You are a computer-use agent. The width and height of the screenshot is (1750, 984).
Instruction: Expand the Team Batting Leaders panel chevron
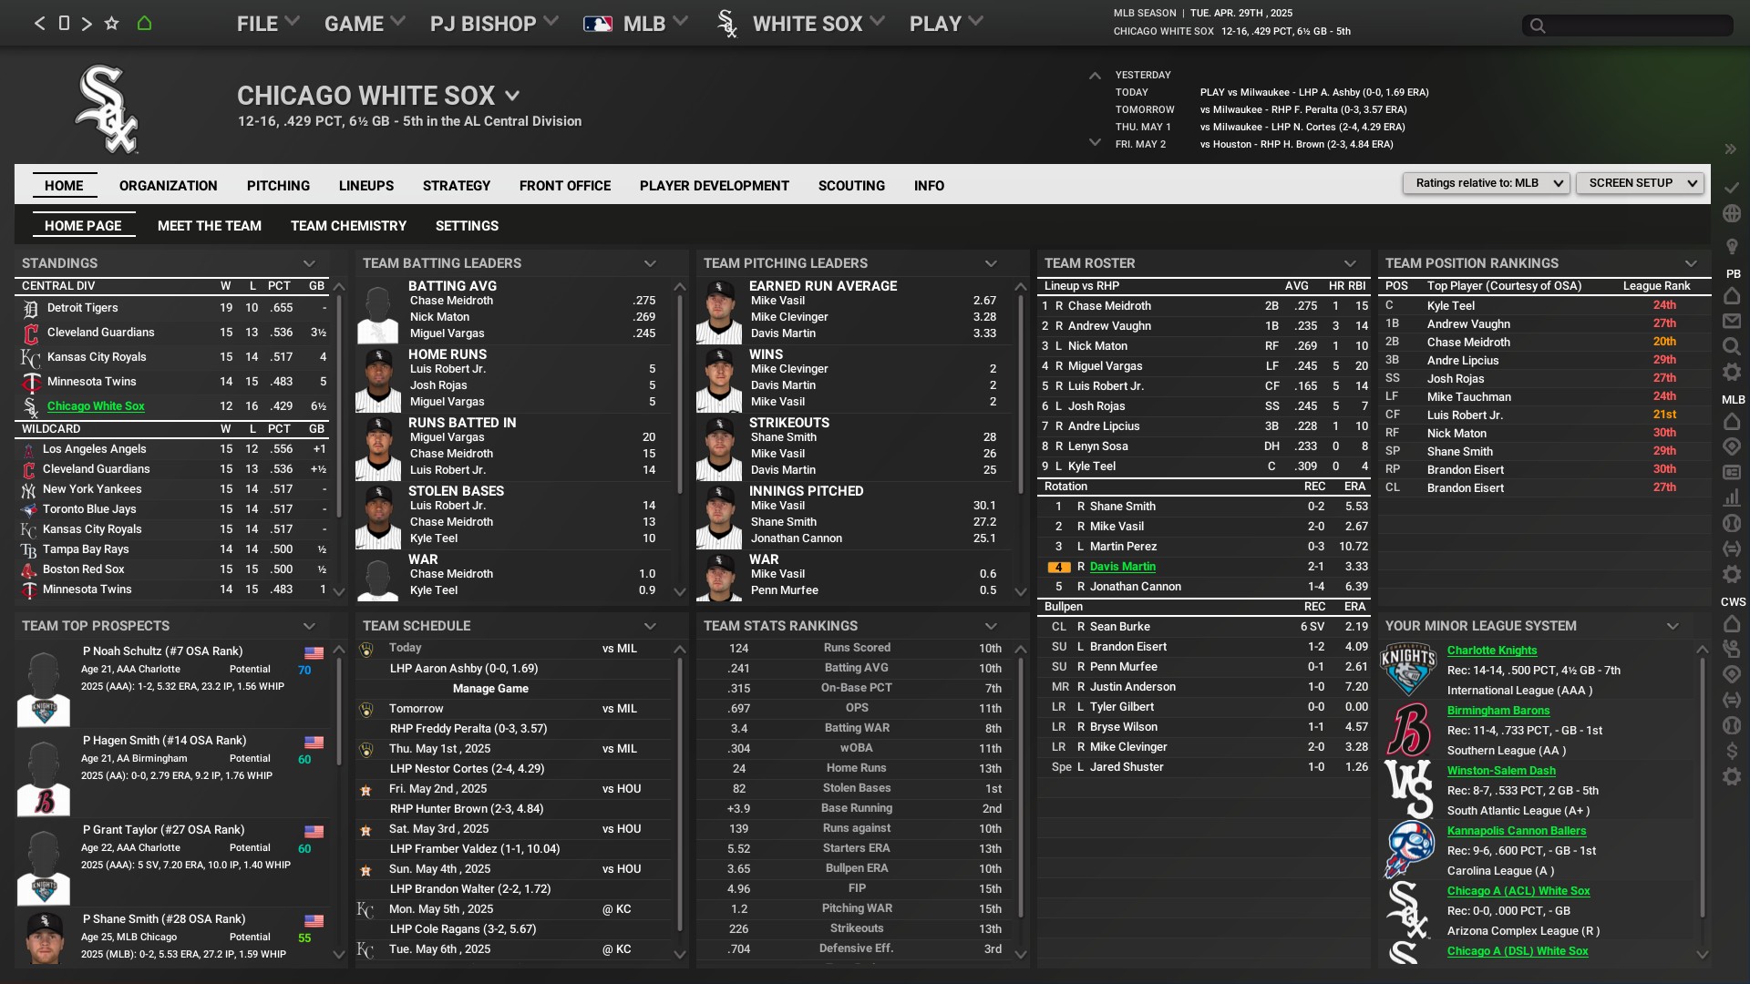pyautogui.click(x=650, y=263)
